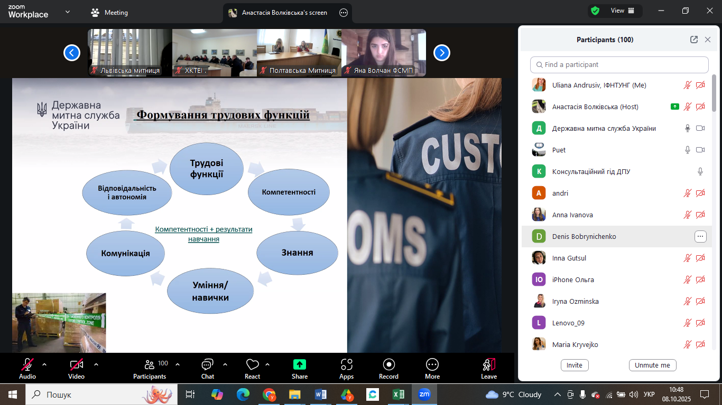The height and width of the screenshot is (405, 722).
Task: Open the Chat panel icon
Action: (x=207, y=364)
